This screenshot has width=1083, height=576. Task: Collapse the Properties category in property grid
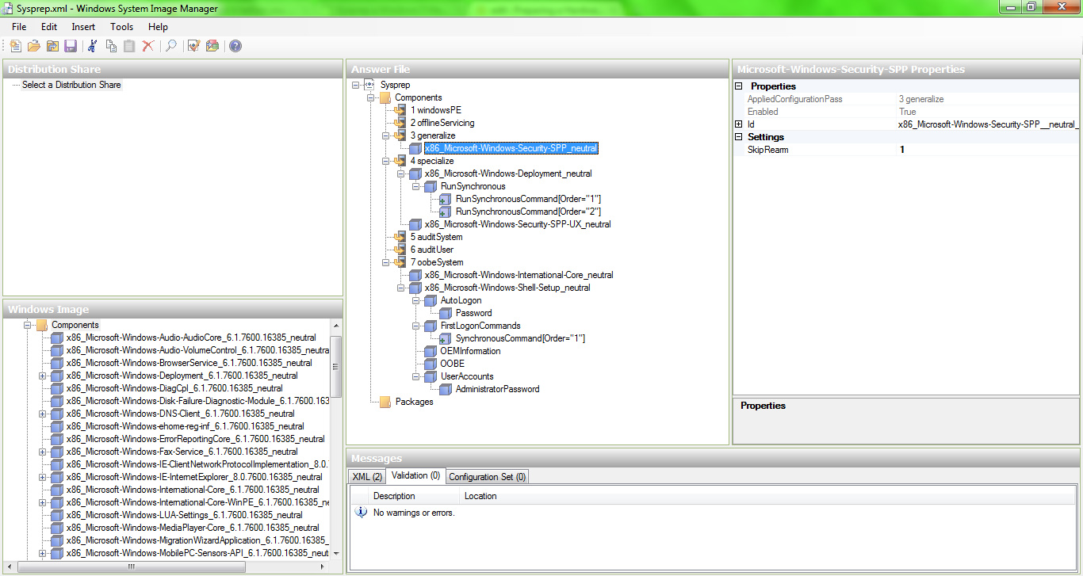(x=739, y=86)
